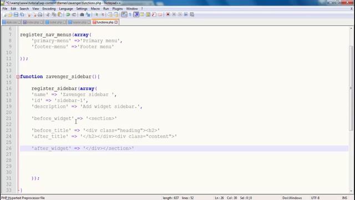The height and width of the screenshot is (200, 355).
Task: Open the ? help menu
Action: click(142, 9)
